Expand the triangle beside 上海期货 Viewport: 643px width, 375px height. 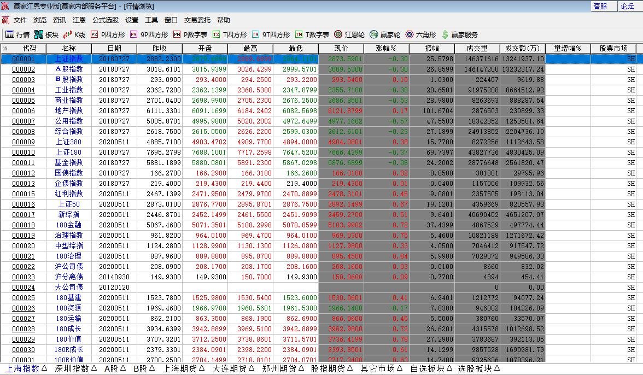coord(201,368)
